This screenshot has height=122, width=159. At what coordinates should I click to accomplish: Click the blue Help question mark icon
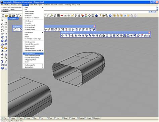click(110, 16)
